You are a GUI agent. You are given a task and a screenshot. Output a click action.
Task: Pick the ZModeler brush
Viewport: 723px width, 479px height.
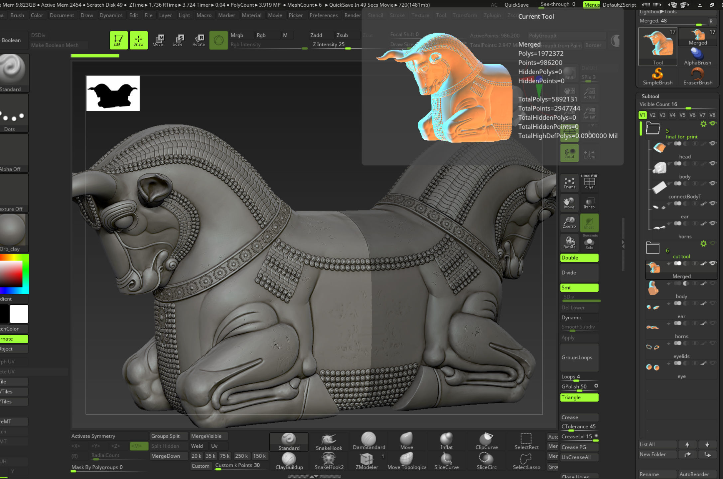367,461
